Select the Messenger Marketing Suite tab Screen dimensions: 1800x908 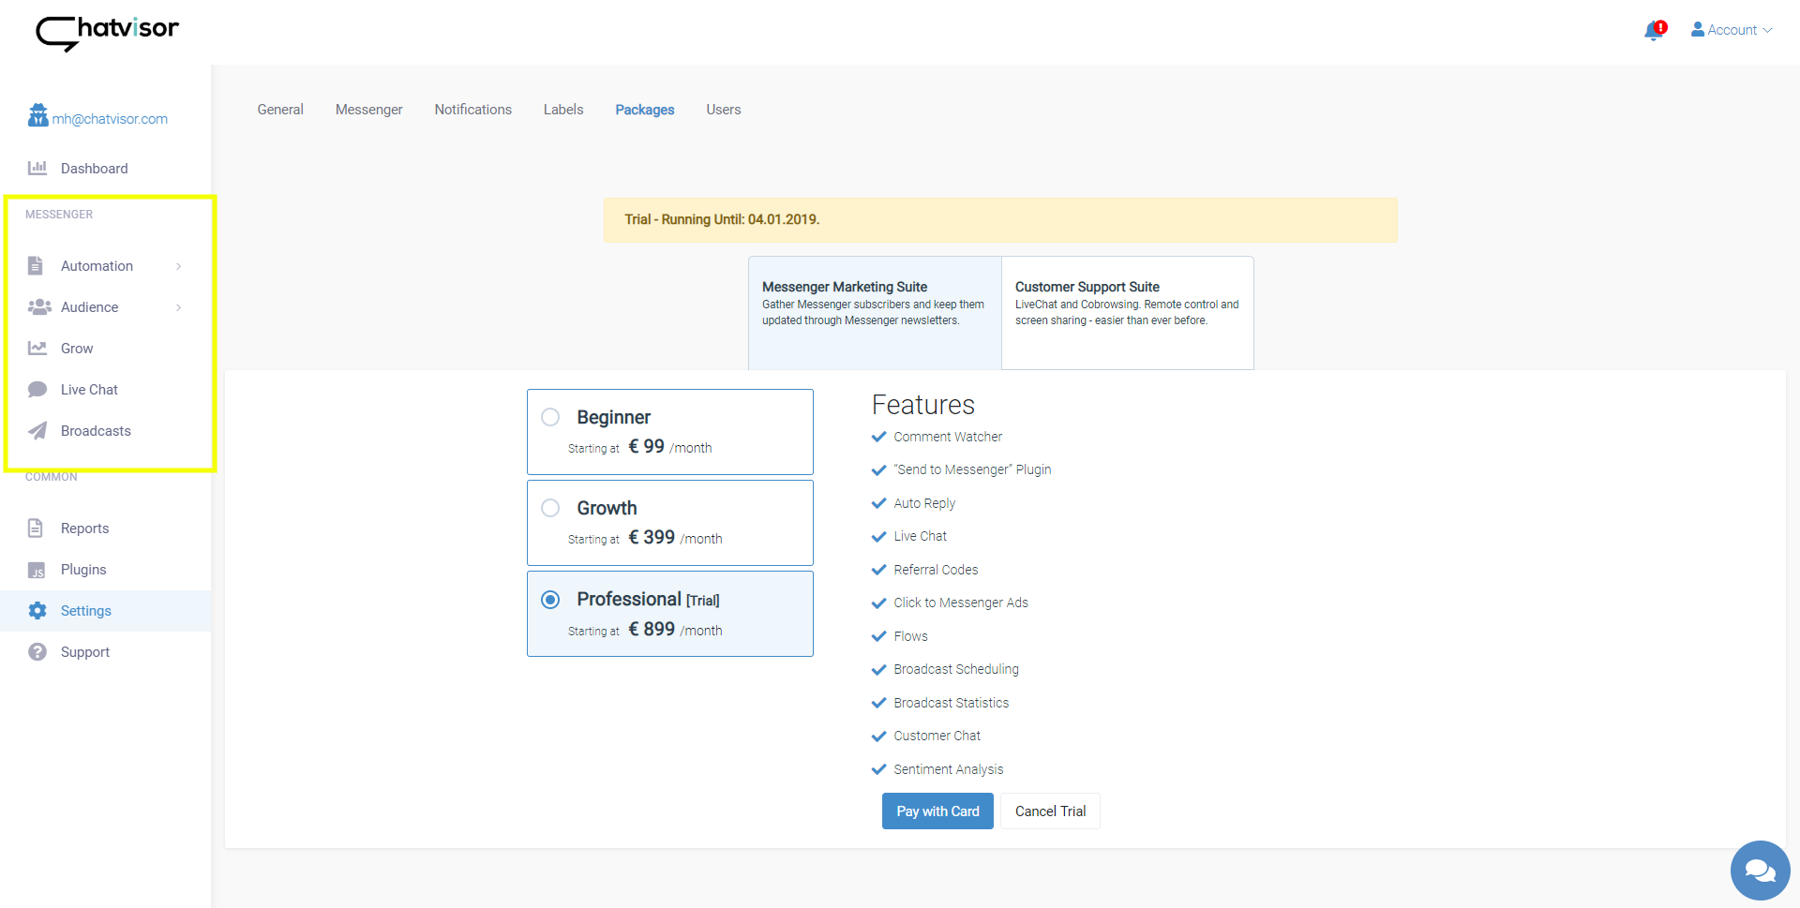pos(875,313)
